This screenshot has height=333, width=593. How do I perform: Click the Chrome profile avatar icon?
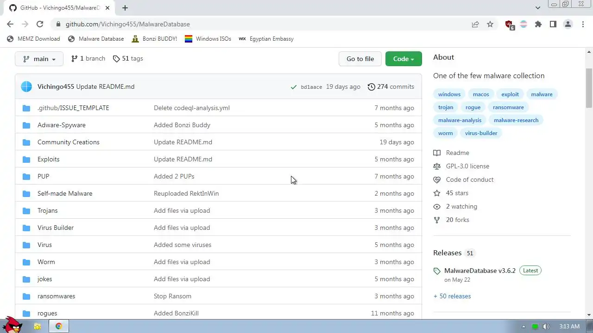point(568,24)
